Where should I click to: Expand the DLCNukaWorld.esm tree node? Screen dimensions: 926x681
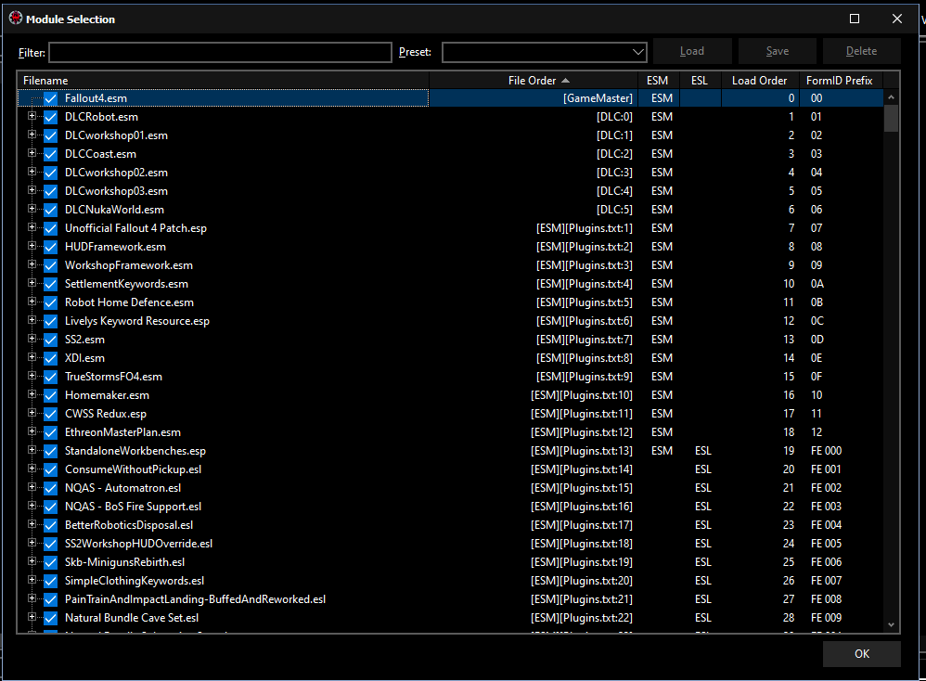point(32,209)
